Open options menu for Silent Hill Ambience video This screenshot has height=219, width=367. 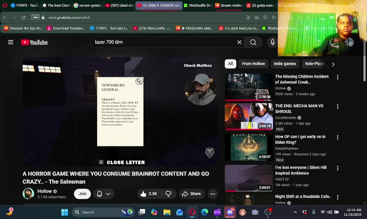[x=337, y=168]
